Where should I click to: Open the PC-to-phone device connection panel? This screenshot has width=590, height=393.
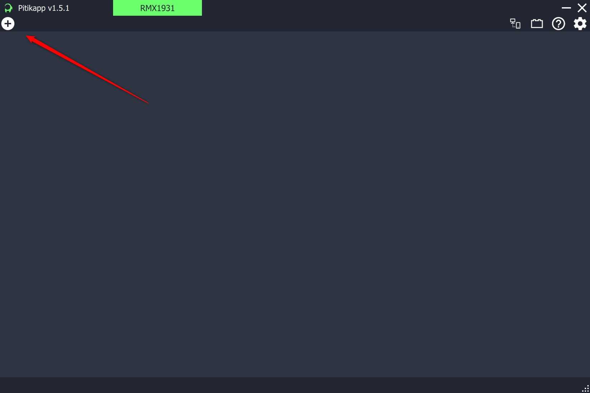[x=515, y=24]
